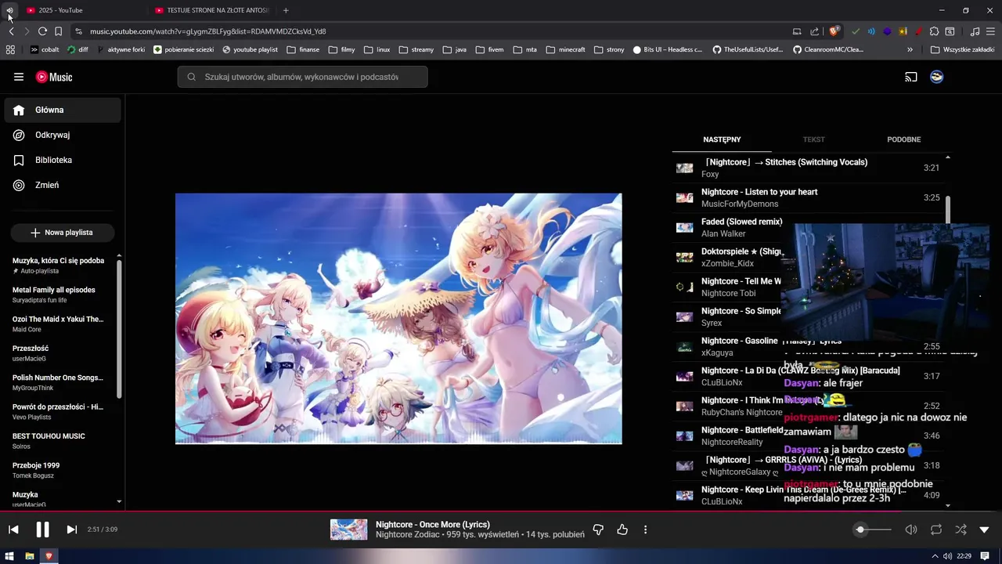Open the YouTube Music hamburger menu
The height and width of the screenshot is (564, 1002).
click(19, 77)
